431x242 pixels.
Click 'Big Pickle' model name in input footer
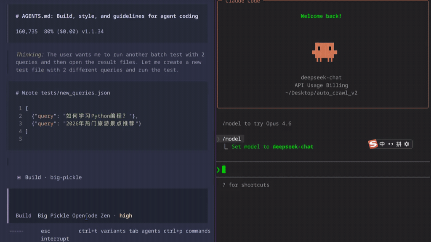[53, 216]
